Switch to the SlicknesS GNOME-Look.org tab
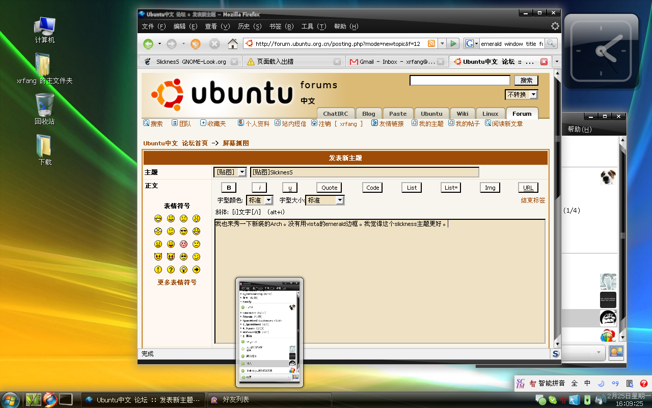The height and width of the screenshot is (408, 652). pos(190,61)
